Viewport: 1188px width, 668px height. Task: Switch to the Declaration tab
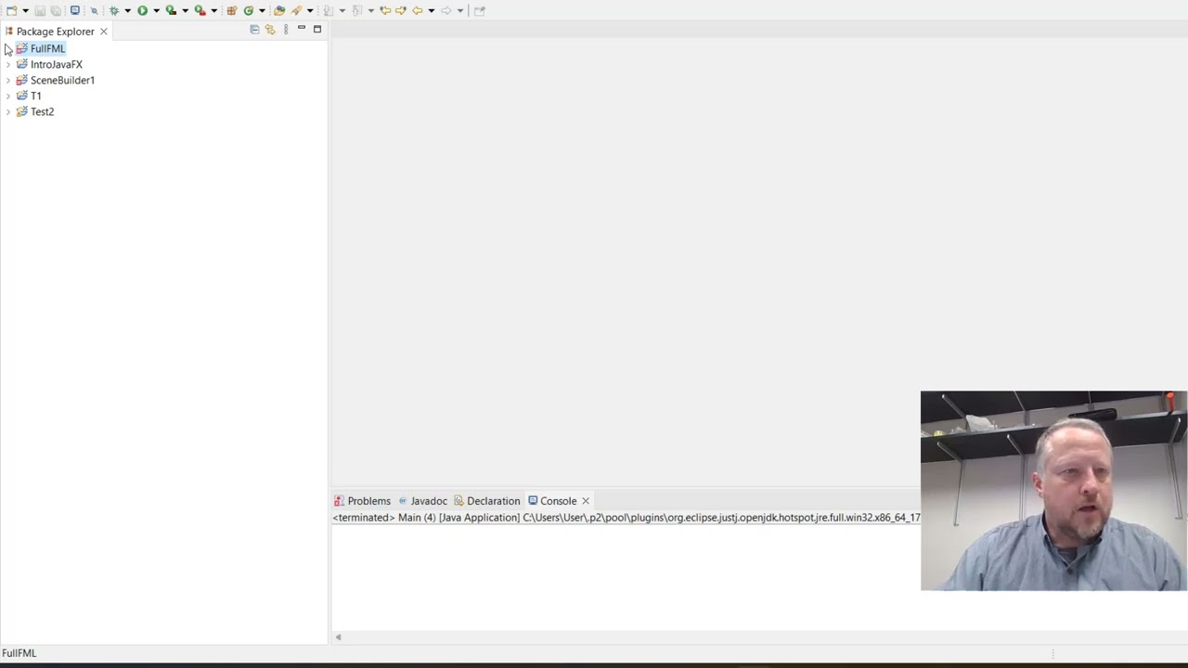click(x=486, y=501)
